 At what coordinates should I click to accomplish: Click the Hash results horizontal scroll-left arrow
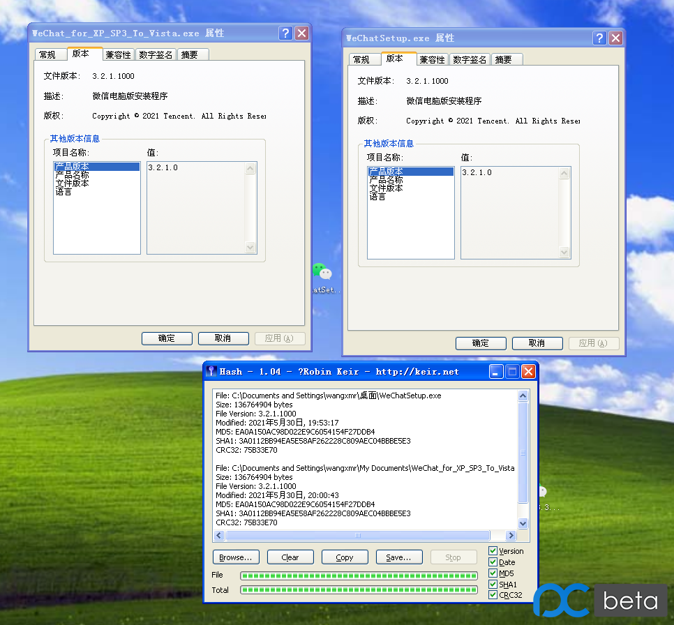click(x=219, y=535)
